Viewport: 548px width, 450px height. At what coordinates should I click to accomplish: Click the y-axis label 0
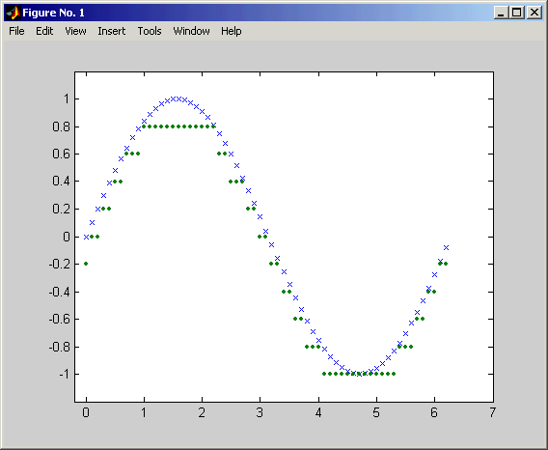coord(67,237)
